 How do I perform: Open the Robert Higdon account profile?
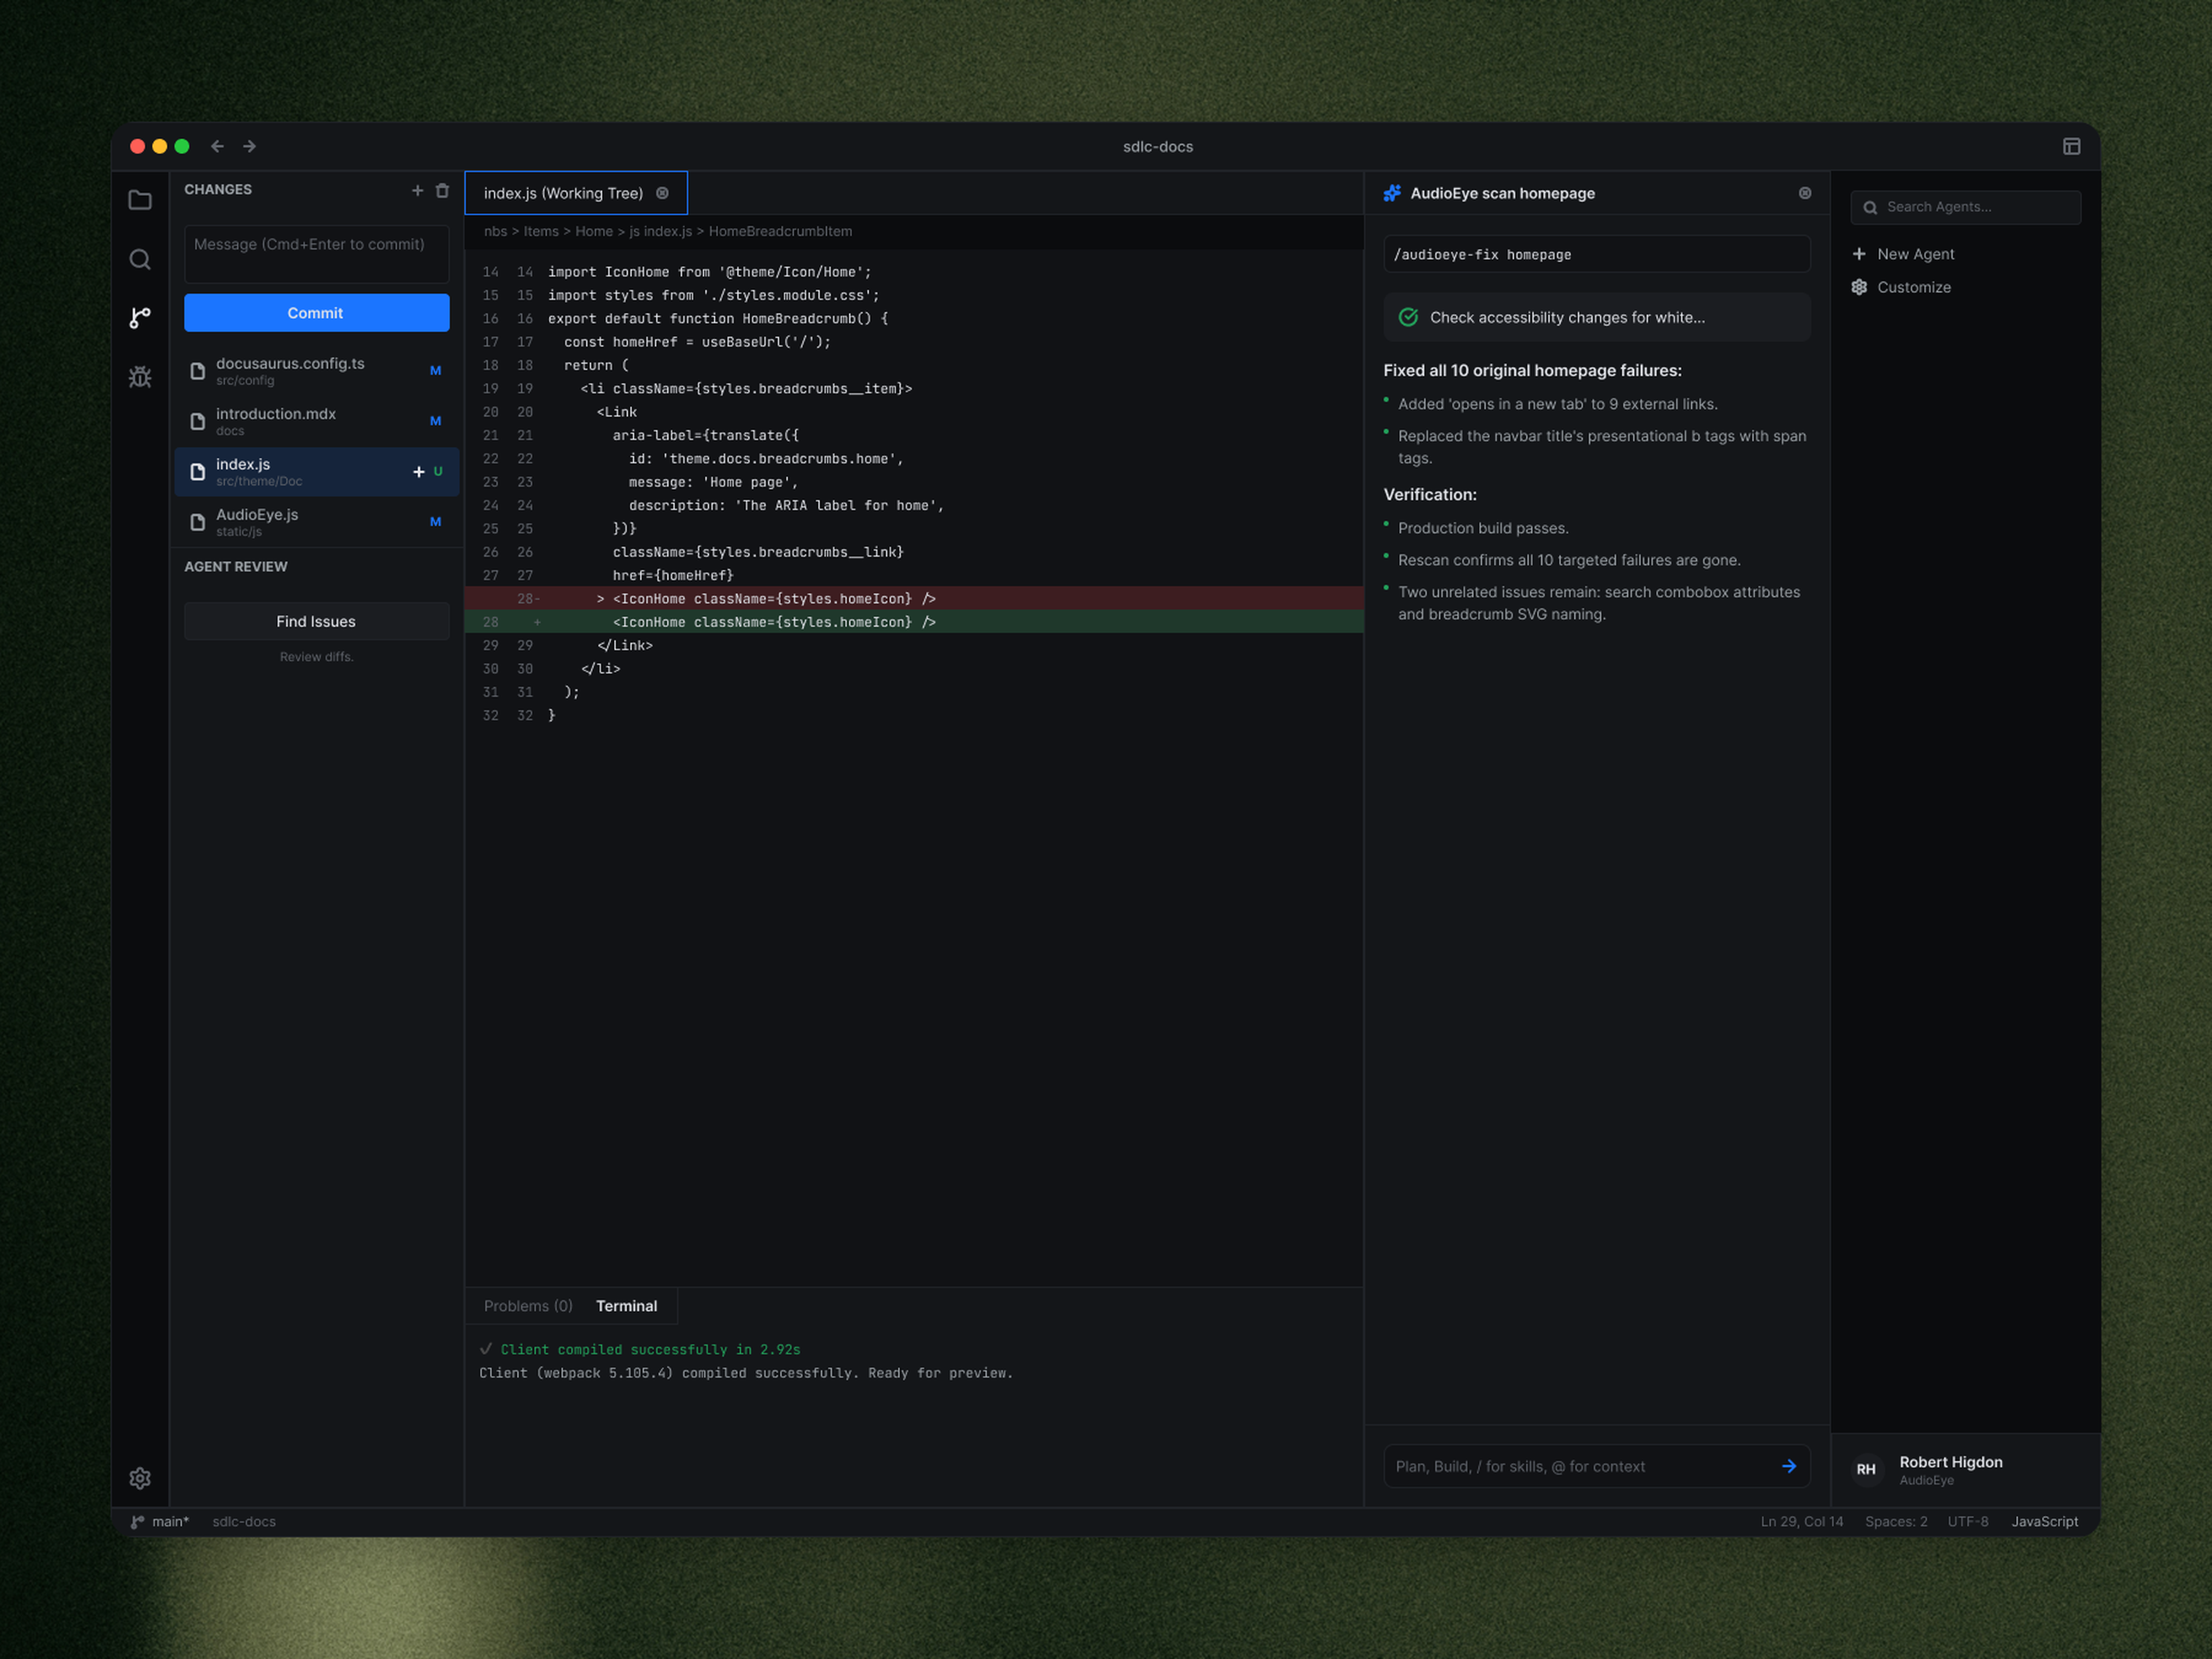(1965, 1470)
